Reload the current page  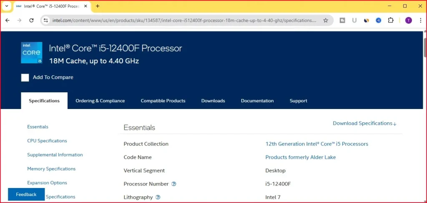(31, 20)
